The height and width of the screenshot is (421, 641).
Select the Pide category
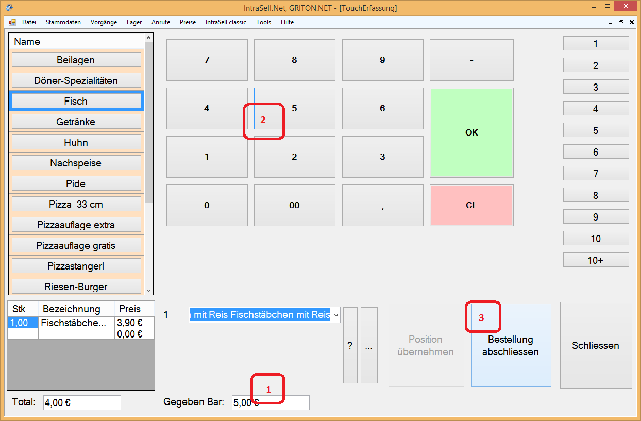coord(76,183)
